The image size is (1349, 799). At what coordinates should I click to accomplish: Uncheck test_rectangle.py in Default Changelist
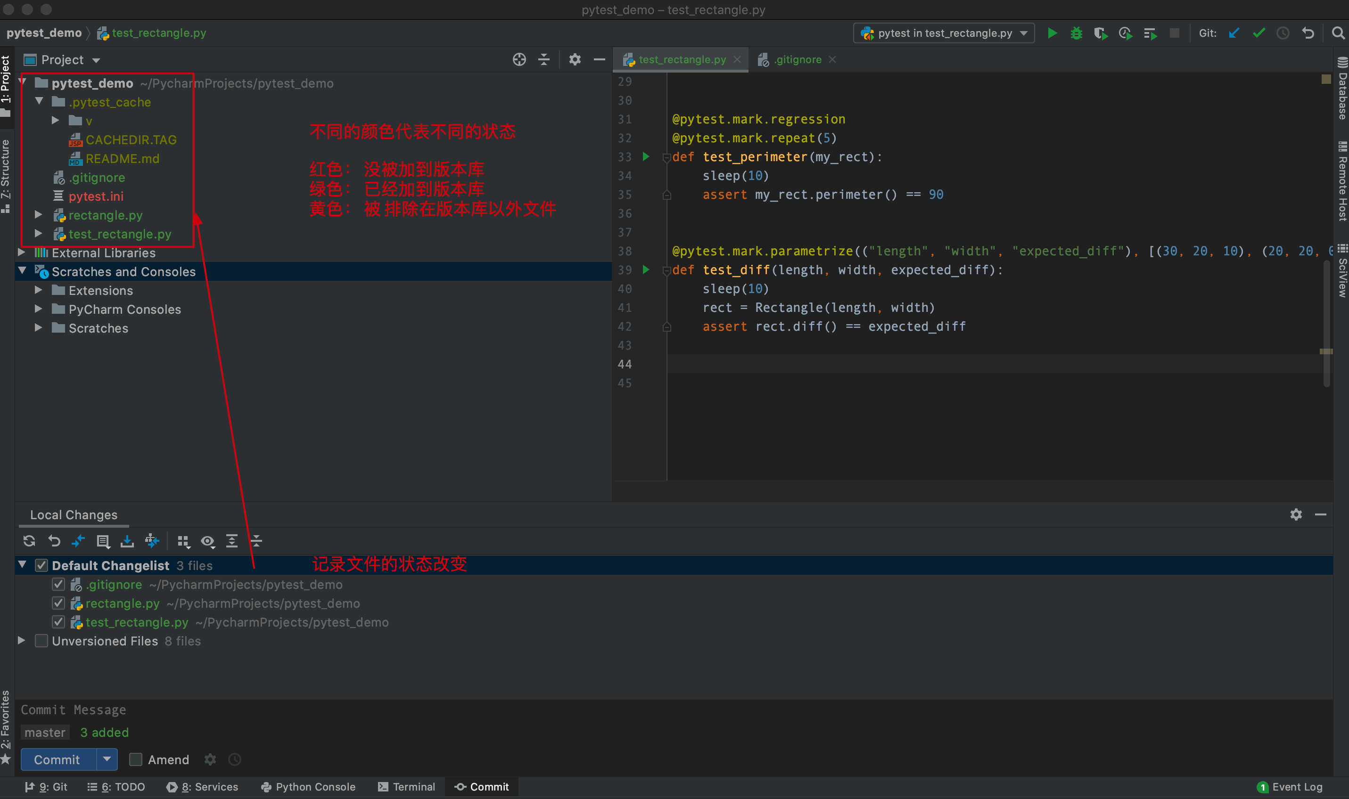point(58,622)
